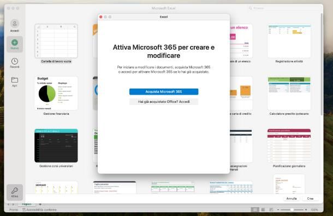This screenshot has height=216, width=333.
Task: Select Pianificazione giornaliera template
Action: point(289,145)
